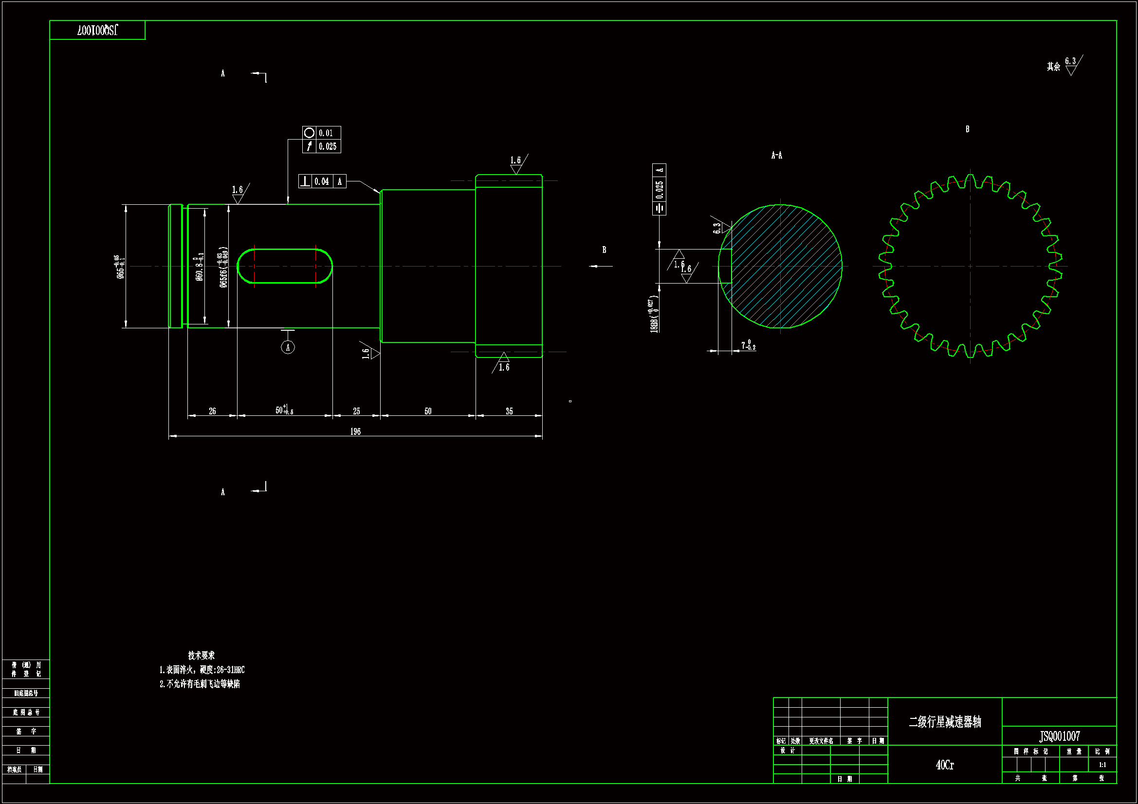This screenshot has height=804, width=1138.
Task: Select the 35 length dimension text
Action: pos(509,411)
